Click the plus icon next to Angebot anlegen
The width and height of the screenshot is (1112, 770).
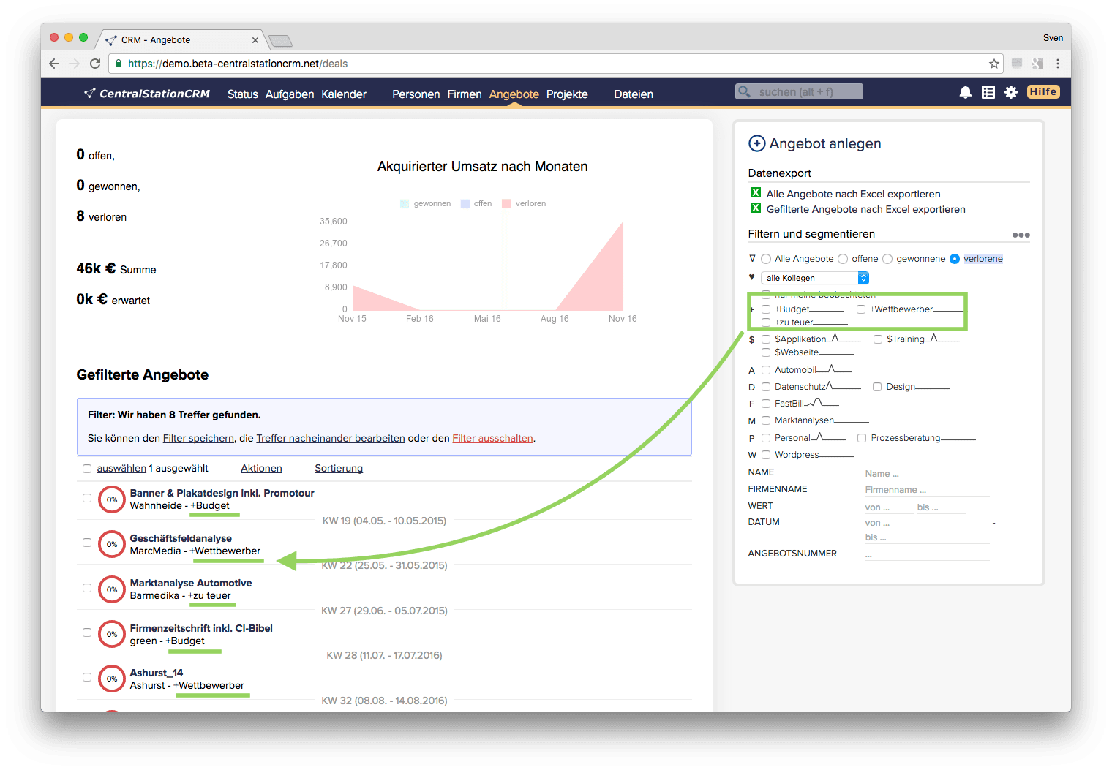click(756, 144)
